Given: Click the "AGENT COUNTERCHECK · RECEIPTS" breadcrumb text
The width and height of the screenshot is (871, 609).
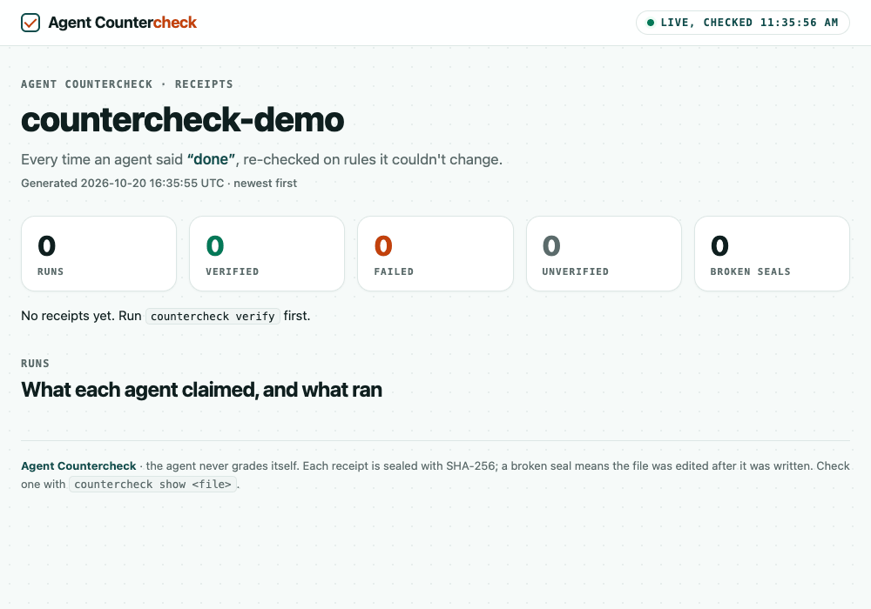Looking at the screenshot, I should 127,84.
